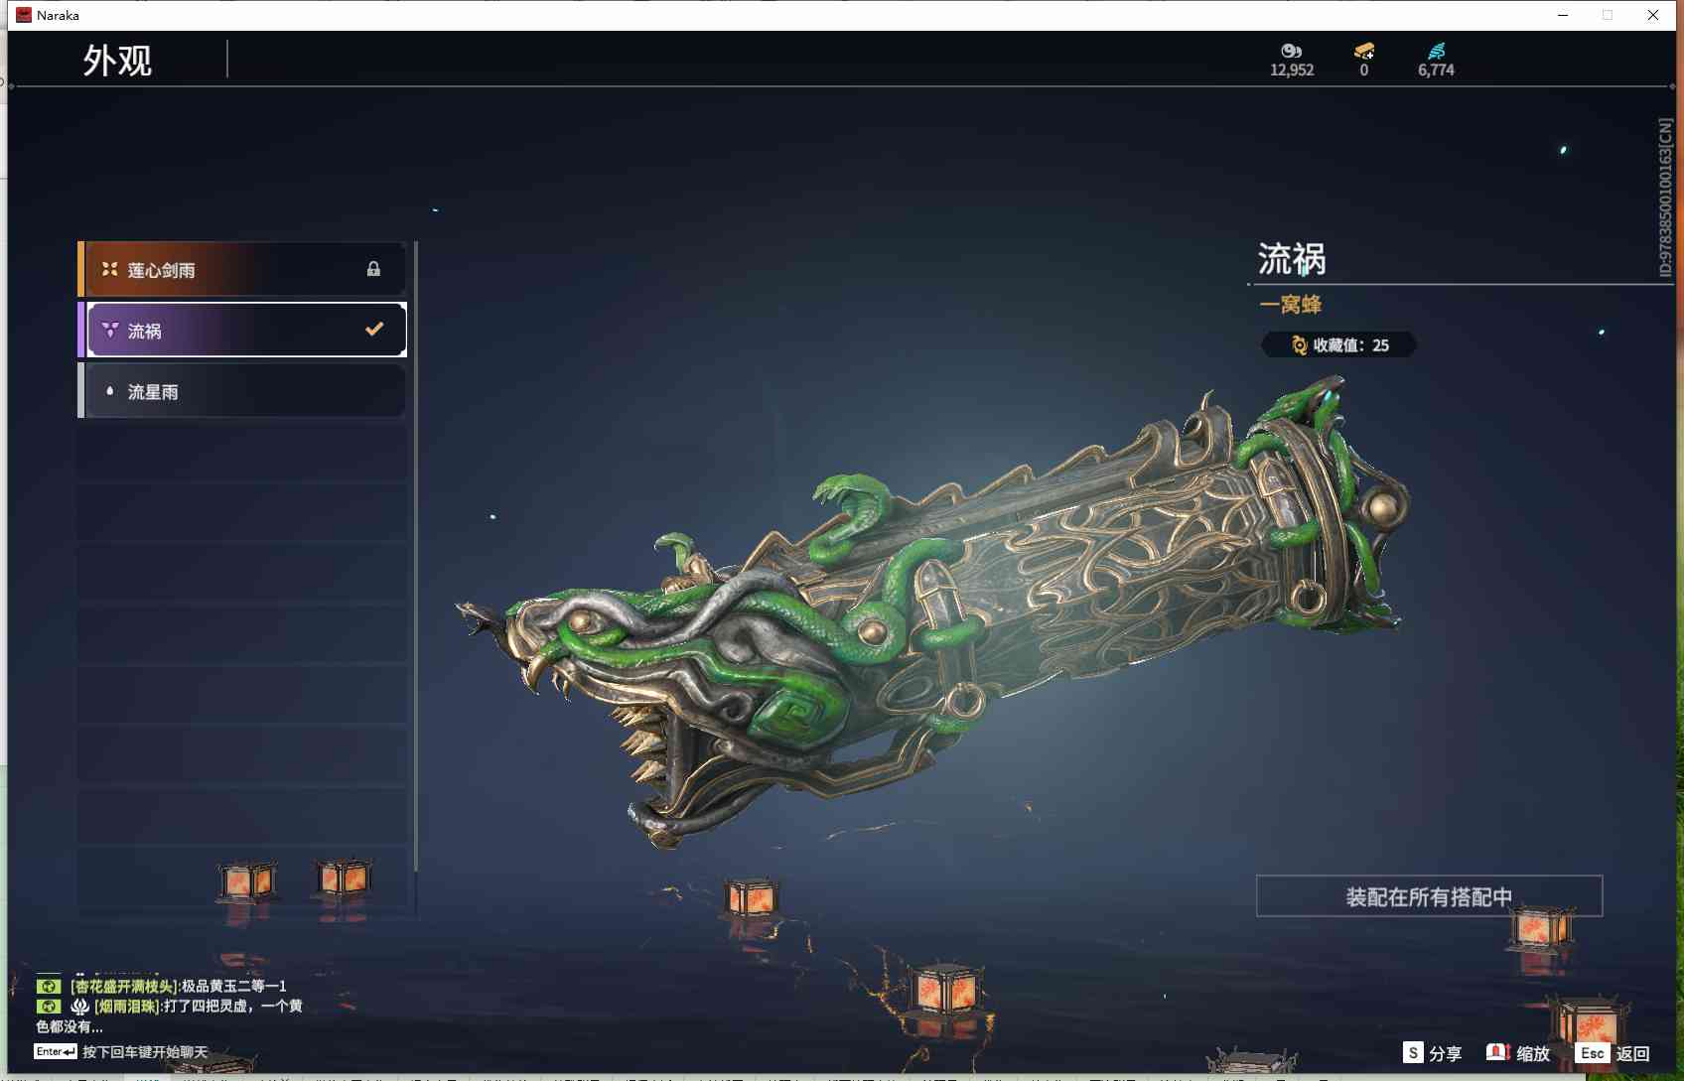Click the S key share icon
1684x1081 pixels.
pos(1413,1052)
